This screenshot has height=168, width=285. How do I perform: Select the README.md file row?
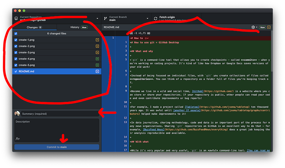click(57, 72)
